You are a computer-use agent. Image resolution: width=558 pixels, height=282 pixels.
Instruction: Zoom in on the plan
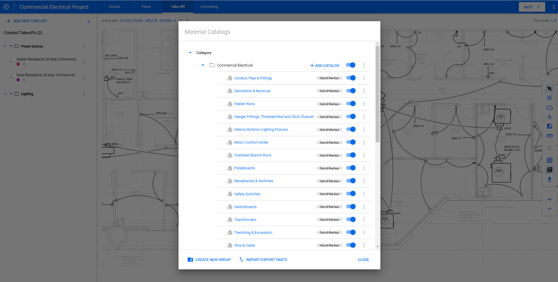(x=550, y=199)
